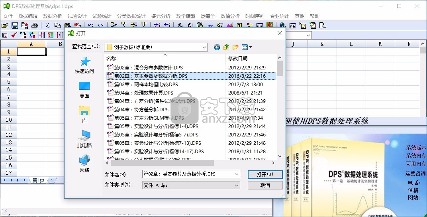Screen dimensions: 427x217
Task: Click the globe web icon in toolbar
Action: pos(282,26)
